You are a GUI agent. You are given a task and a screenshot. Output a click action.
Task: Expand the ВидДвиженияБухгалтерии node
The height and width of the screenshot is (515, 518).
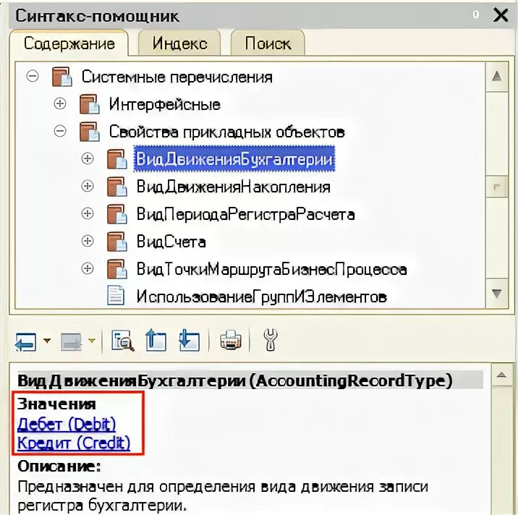(x=88, y=158)
